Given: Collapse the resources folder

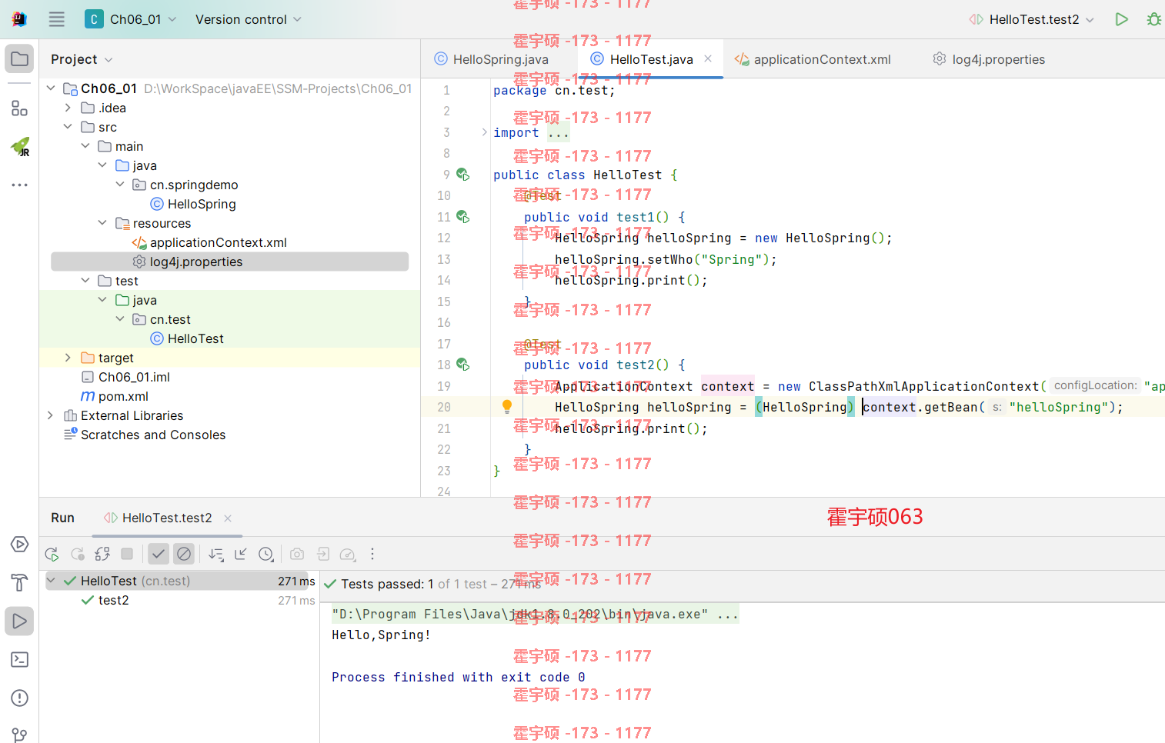Looking at the screenshot, I should 102,223.
